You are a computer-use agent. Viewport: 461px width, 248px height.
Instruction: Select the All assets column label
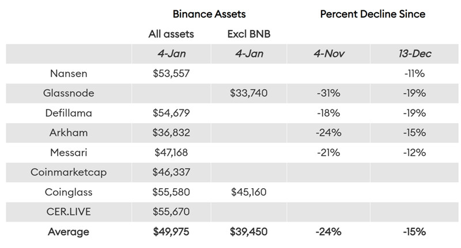pos(171,34)
